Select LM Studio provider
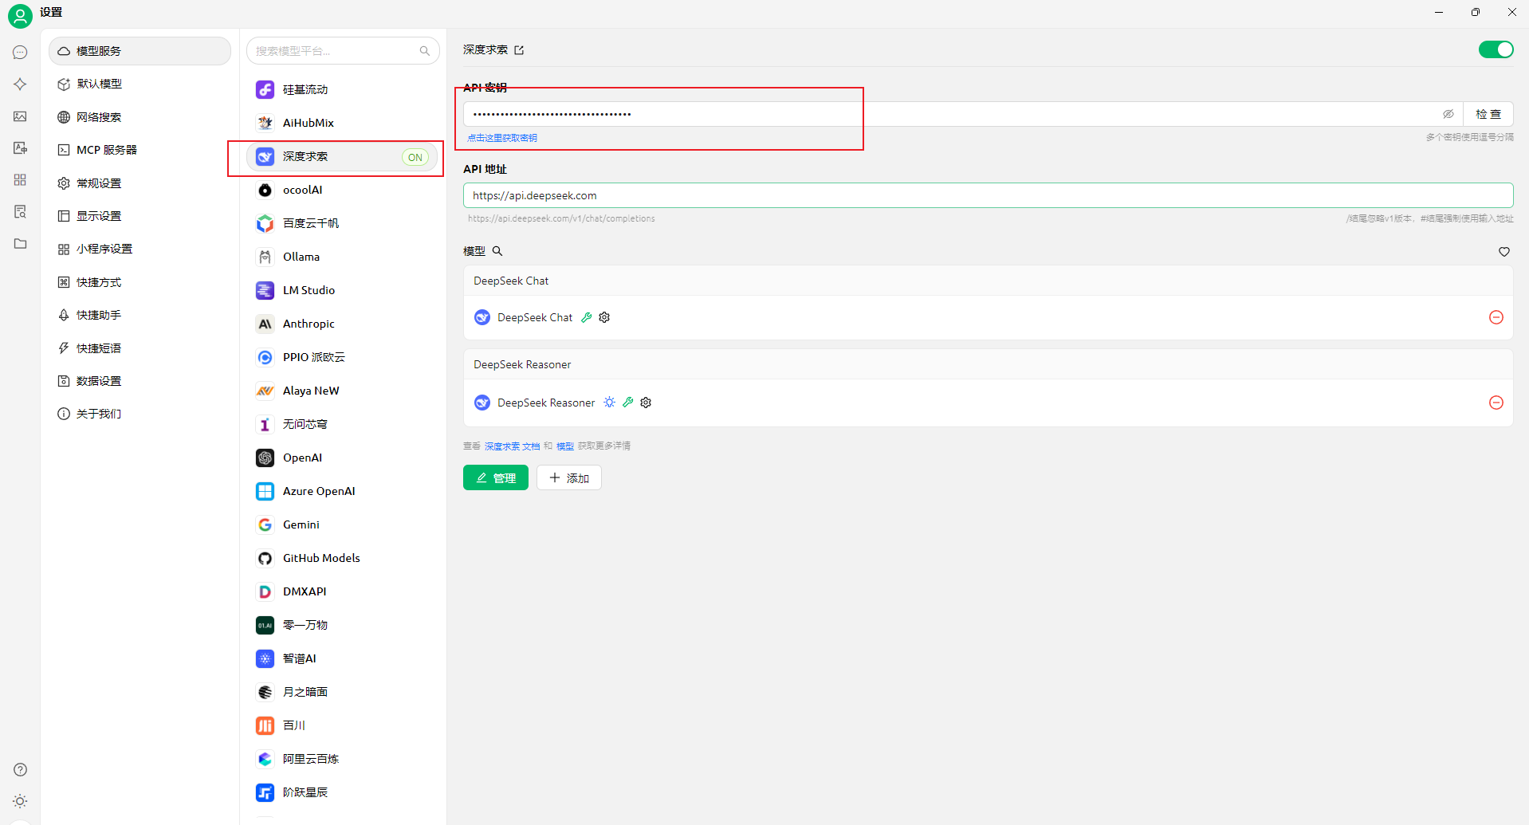 tap(342, 290)
